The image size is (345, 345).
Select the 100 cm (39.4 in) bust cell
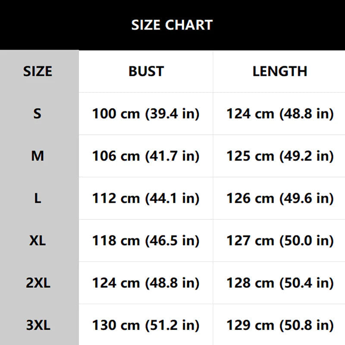146,114
